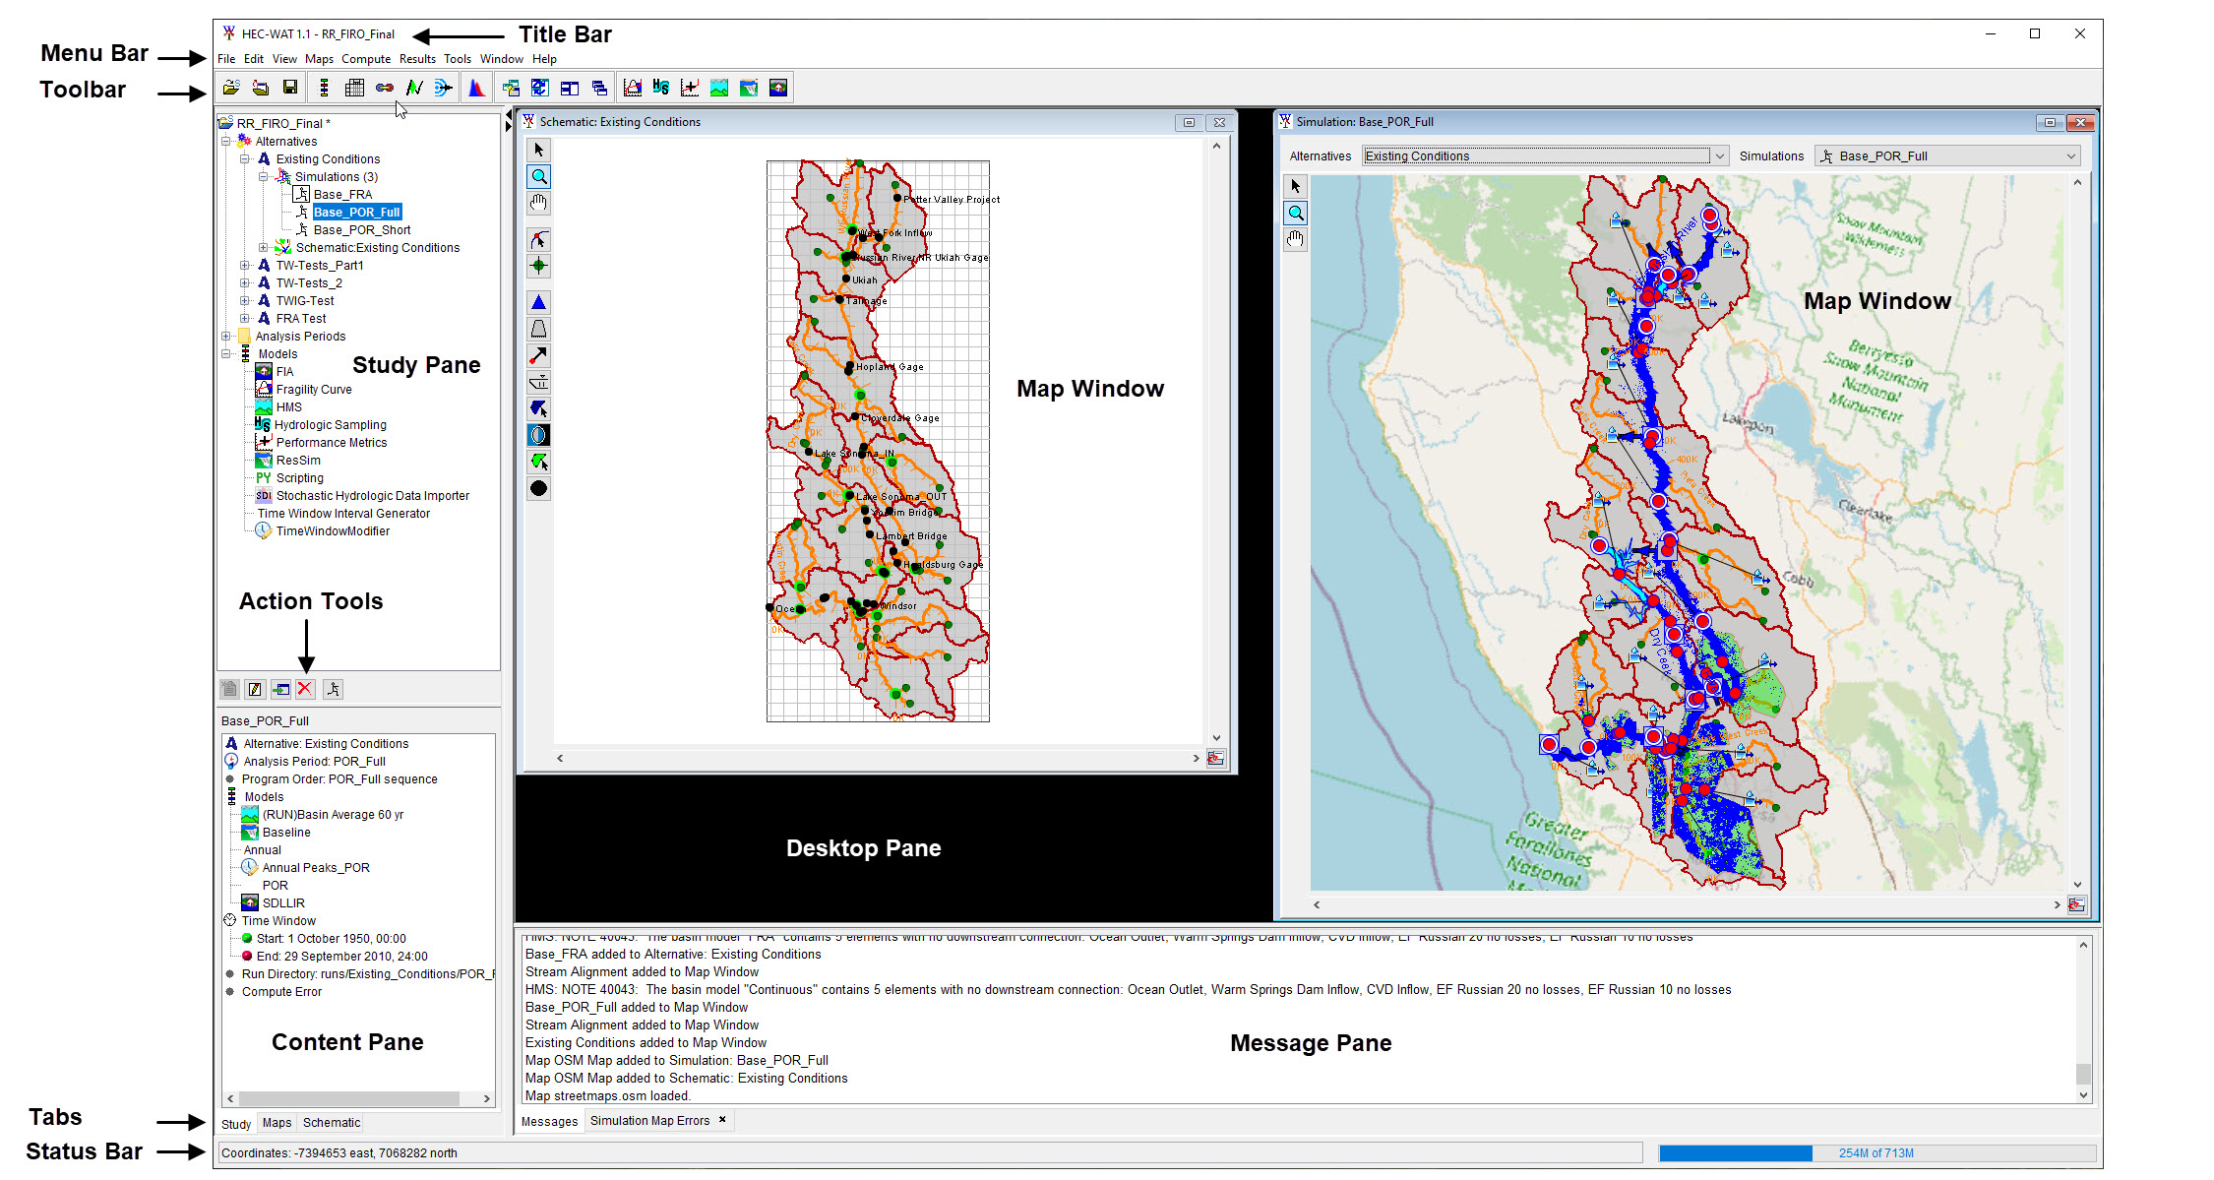Switch to the Maps tab
Image resolution: width=2214 pixels, height=1180 pixels.
pos(277,1123)
